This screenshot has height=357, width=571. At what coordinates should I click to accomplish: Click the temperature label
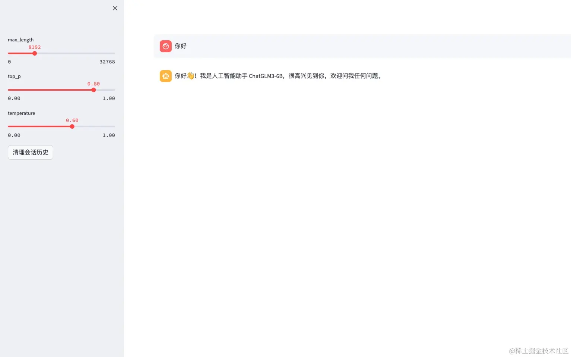pyautogui.click(x=21, y=113)
